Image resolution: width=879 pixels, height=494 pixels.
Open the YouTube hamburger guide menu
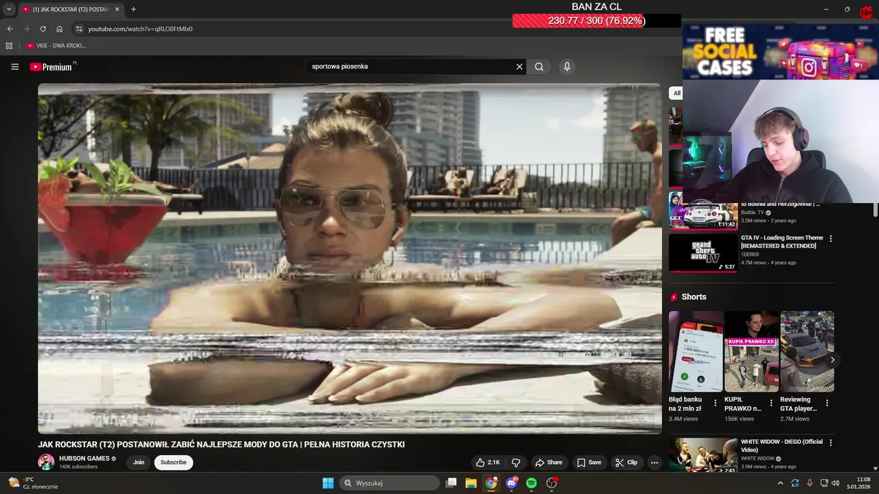[x=14, y=67]
